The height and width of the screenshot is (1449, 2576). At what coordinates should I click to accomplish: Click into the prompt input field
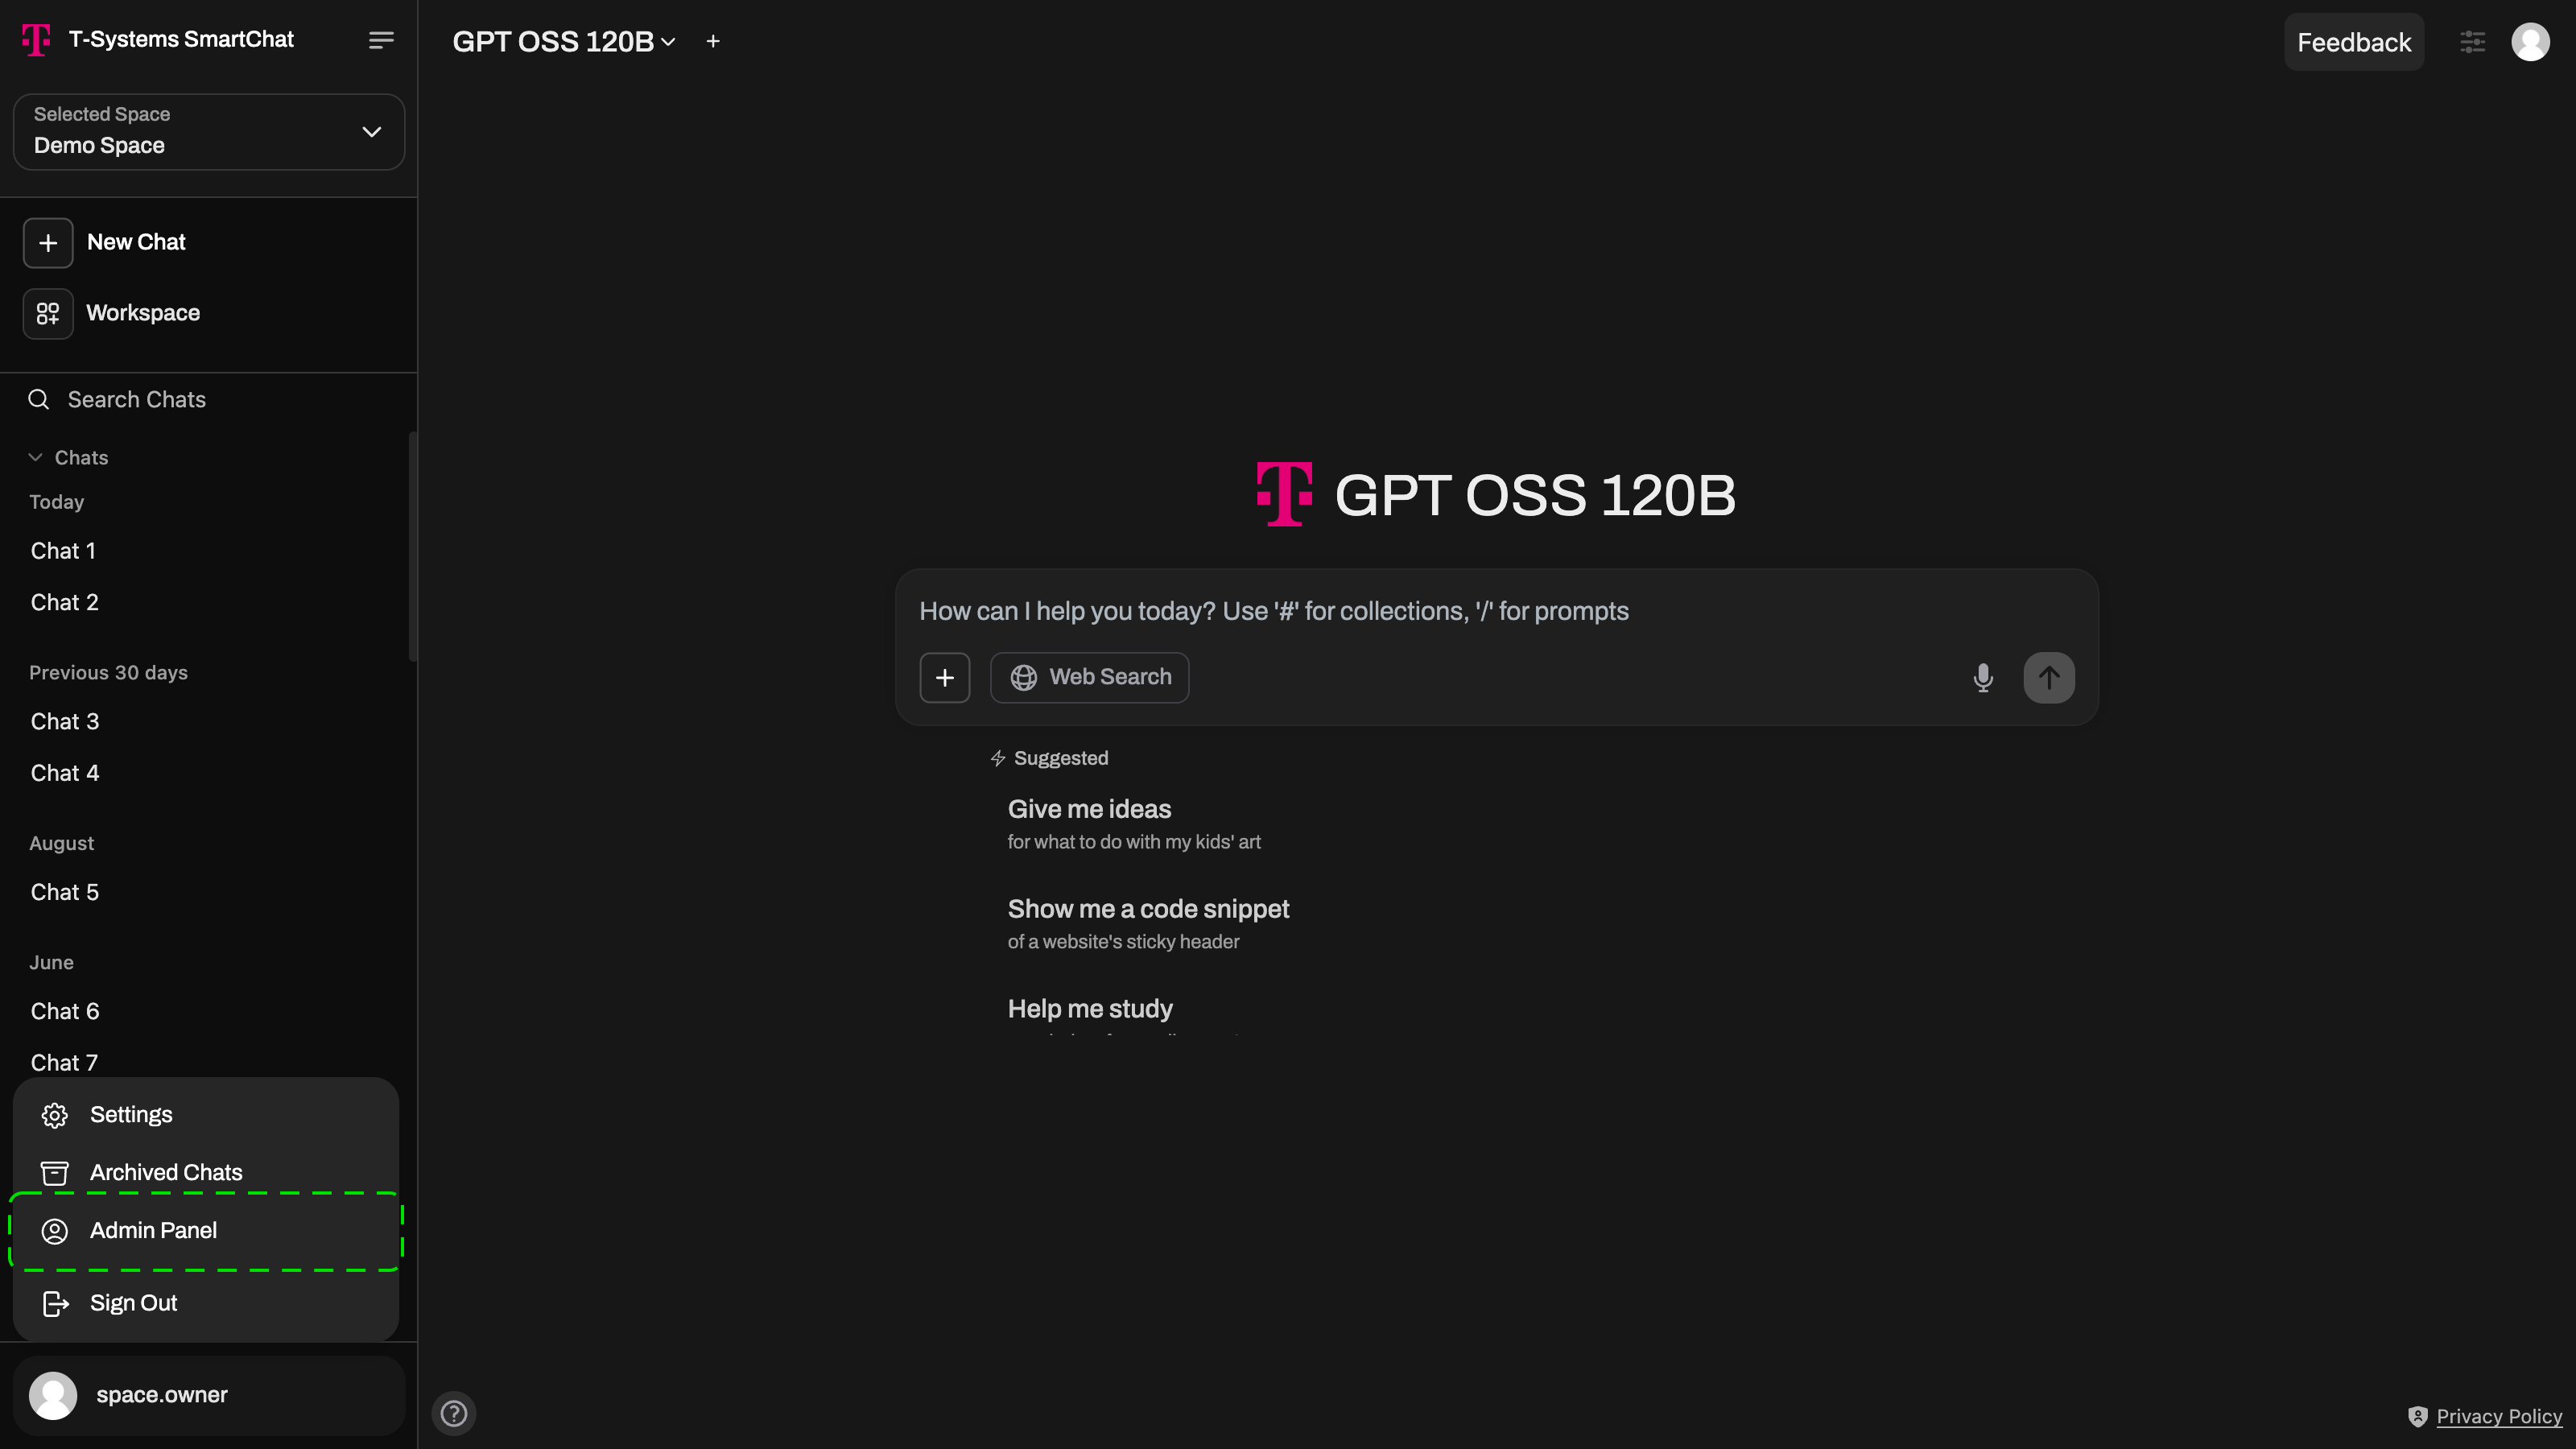point(1496,611)
